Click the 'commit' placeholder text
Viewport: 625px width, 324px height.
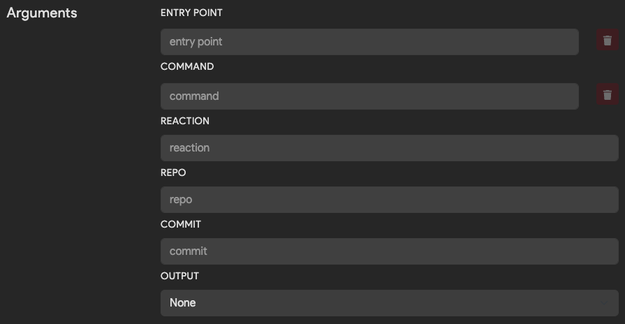pyautogui.click(x=188, y=251)
